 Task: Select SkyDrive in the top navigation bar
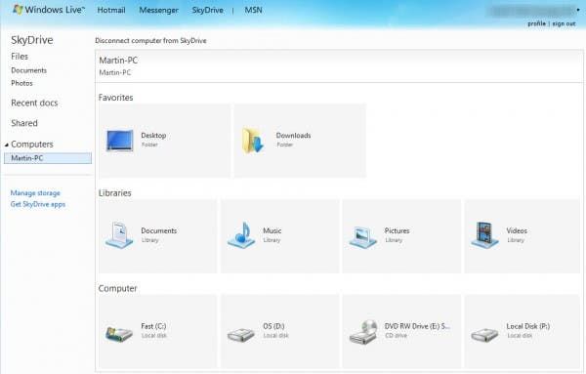point(207,10)
